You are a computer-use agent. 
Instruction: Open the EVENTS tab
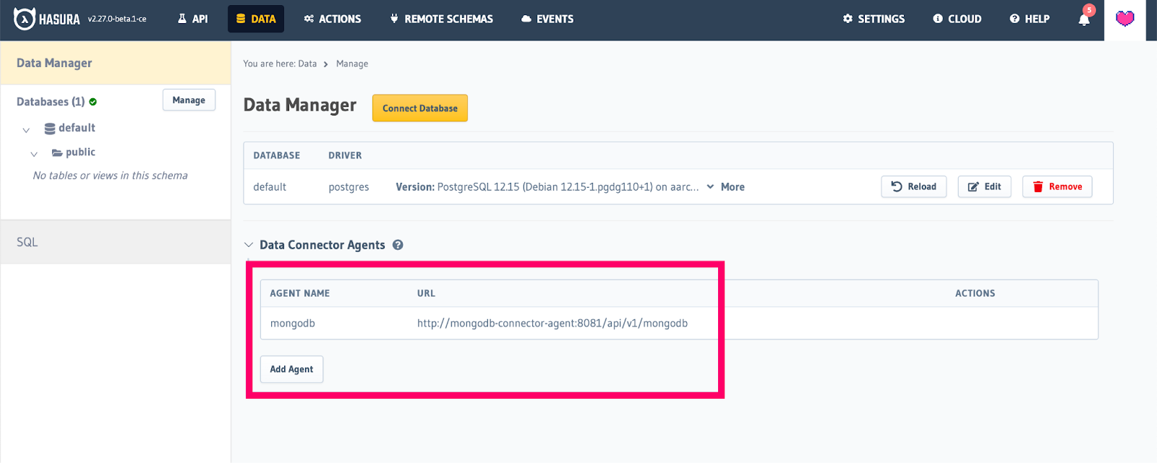547,19
